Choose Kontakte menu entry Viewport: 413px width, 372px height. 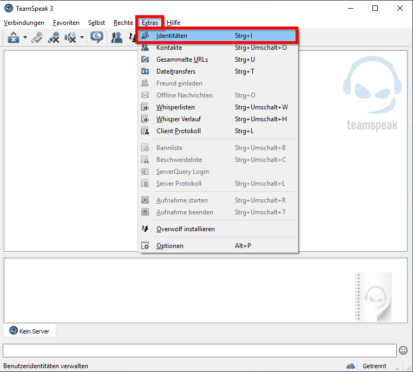[x=218, y=48]
